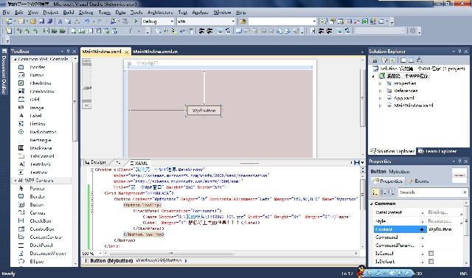Switch to the MainWindow.xaml.cs tab
The image size is (472, 278).
click(156, 52)
